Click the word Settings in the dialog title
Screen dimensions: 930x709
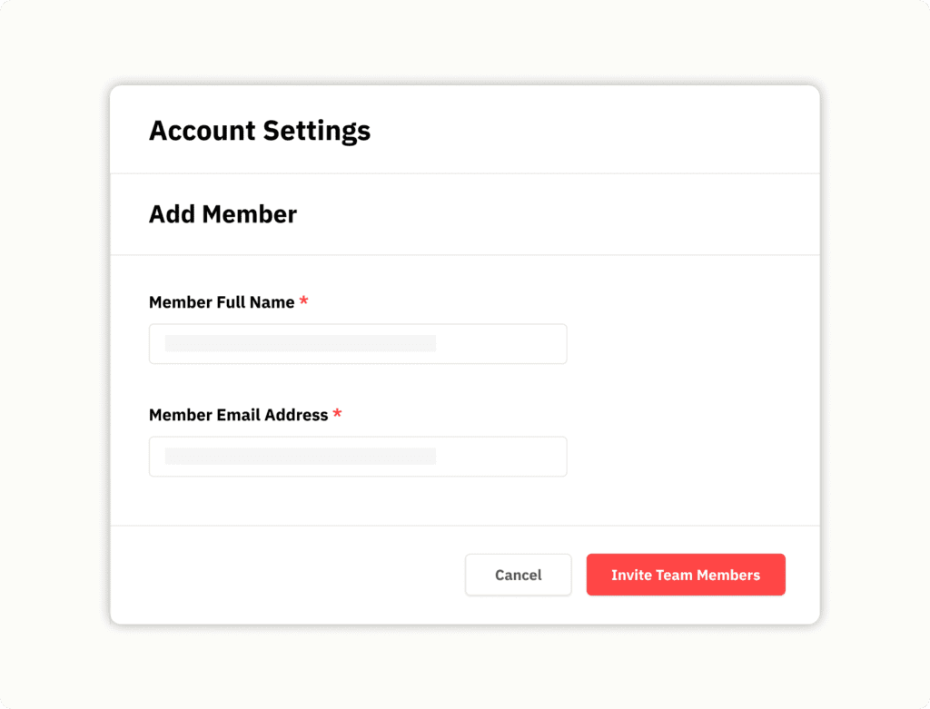[x=317, y=131]
